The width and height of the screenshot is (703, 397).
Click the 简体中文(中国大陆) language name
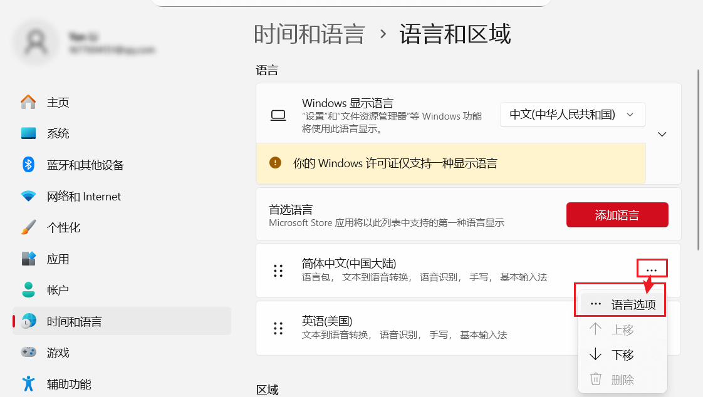tap(349, 264)
